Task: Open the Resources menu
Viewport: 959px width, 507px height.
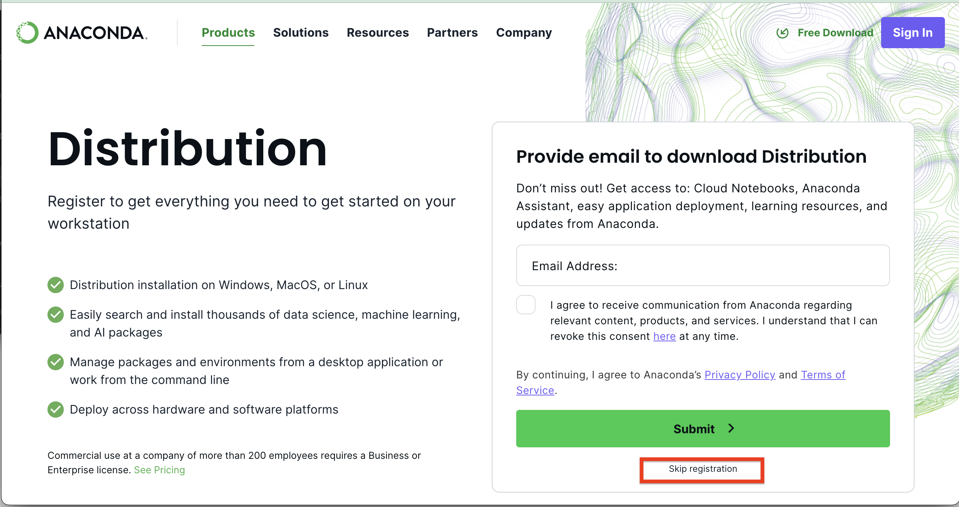Action: 378,33
